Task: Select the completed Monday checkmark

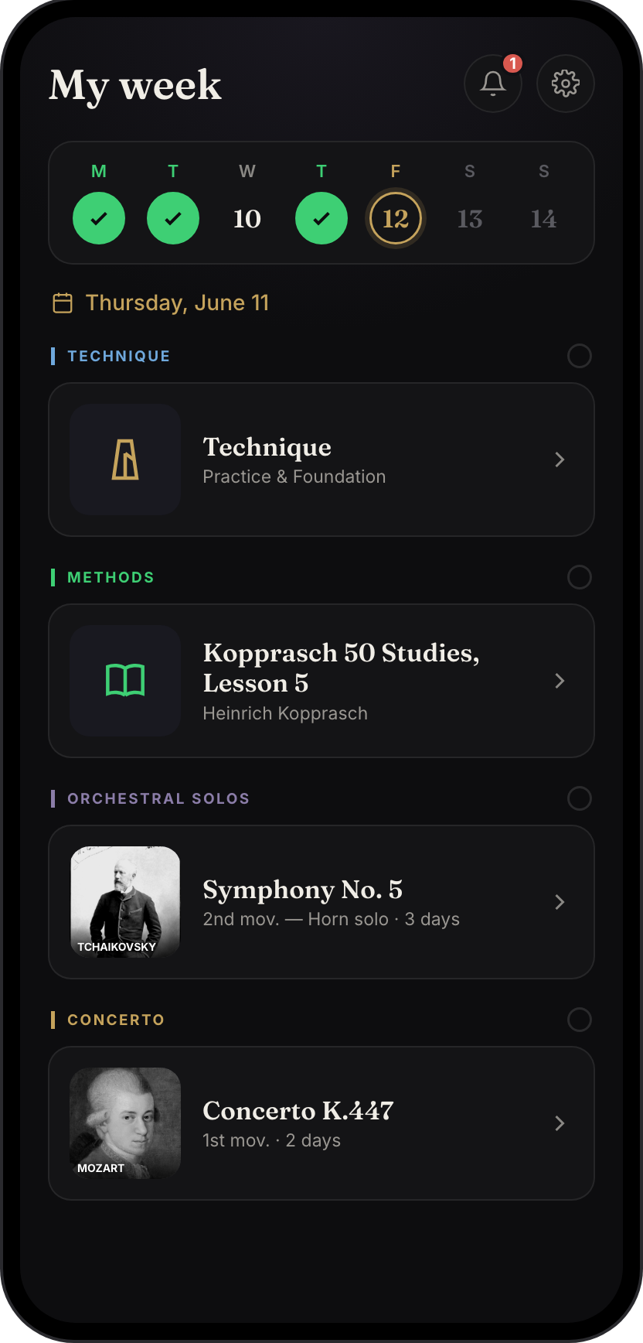Action: [x=99, y=218]
